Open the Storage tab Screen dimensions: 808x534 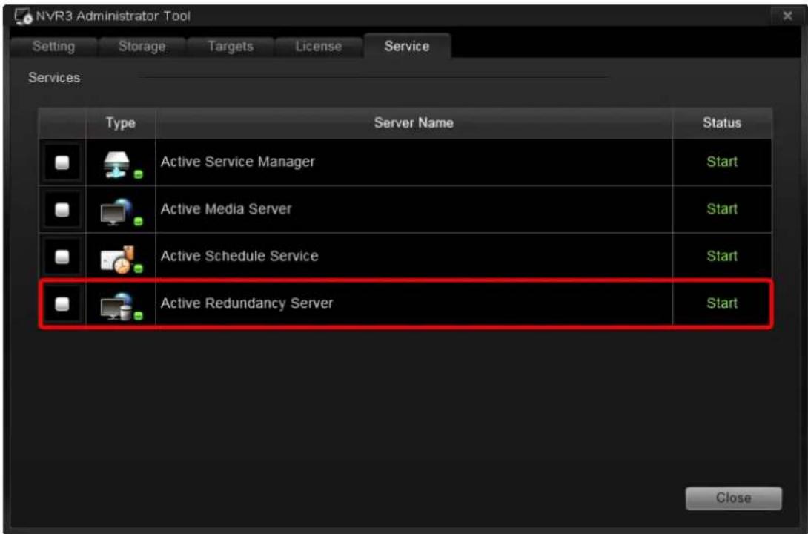[142, 47]
